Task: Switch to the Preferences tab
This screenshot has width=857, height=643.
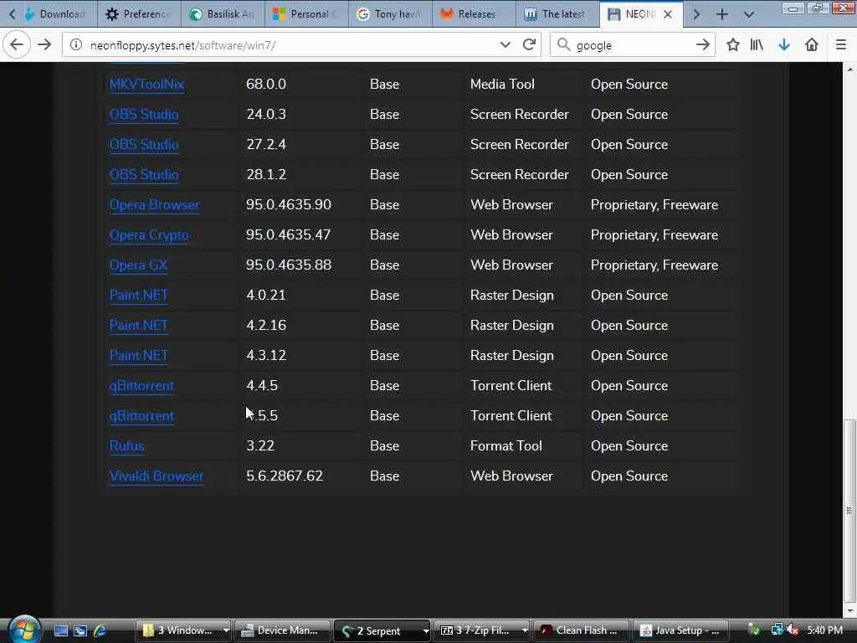Action: (139, 14)
